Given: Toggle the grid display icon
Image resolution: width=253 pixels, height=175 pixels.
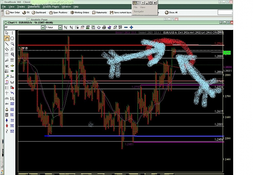Looking at the screenshot, I should click(x=77, y=28).
